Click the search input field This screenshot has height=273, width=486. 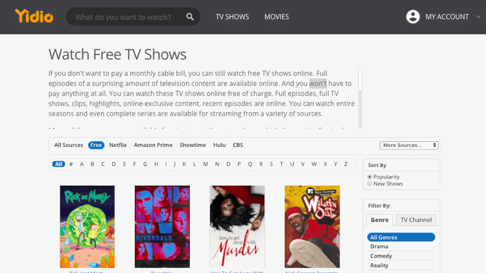pos(126,17)
